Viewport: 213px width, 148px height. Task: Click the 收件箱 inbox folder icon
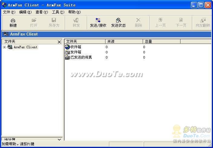[67, 47]
